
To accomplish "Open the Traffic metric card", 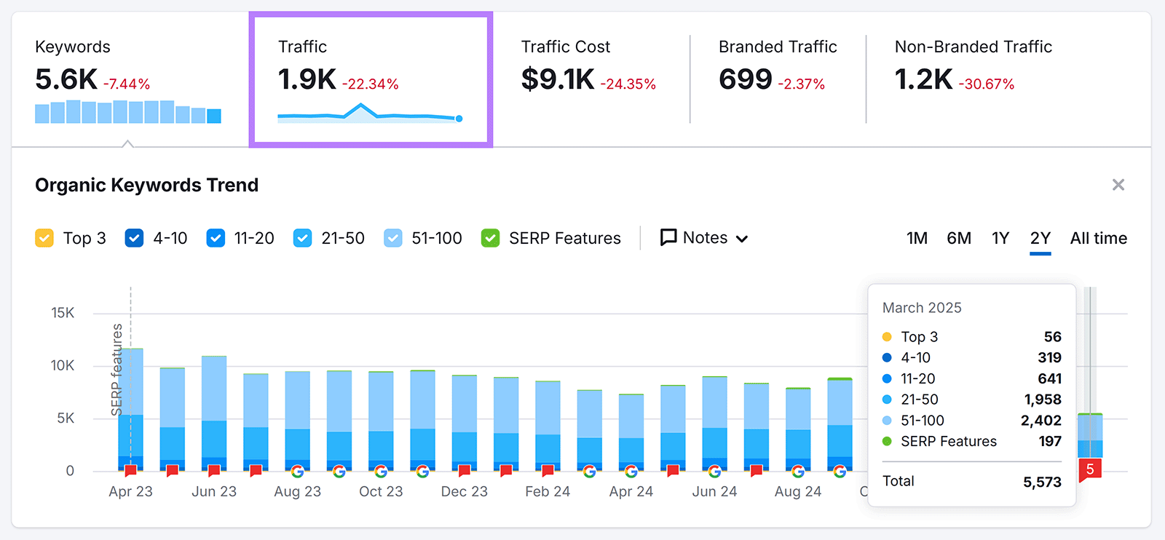I will click(x=371, y=79).
